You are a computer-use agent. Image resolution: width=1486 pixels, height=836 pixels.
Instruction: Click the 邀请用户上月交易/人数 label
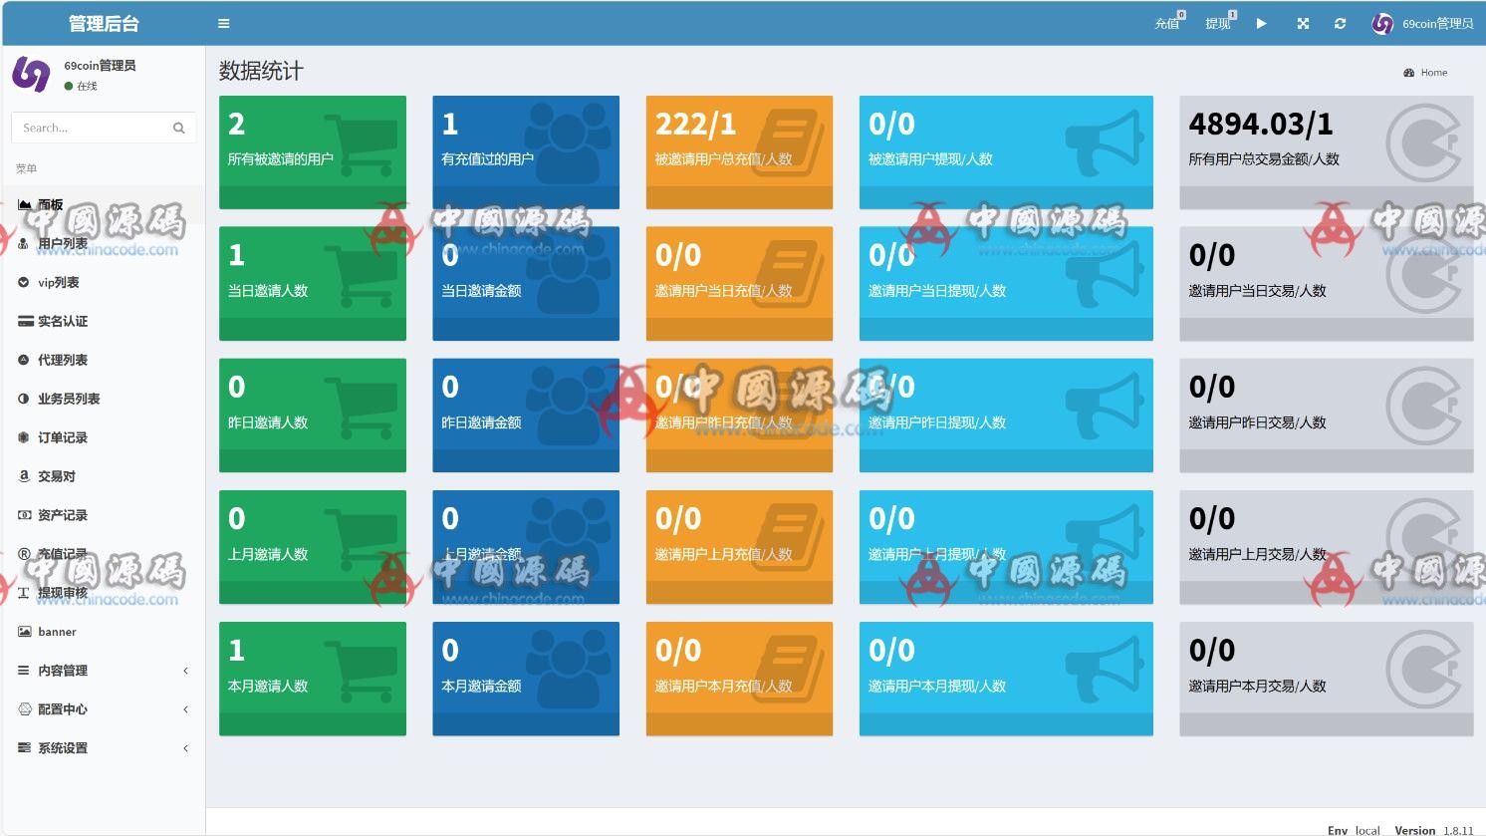[x=1257, y=554]
